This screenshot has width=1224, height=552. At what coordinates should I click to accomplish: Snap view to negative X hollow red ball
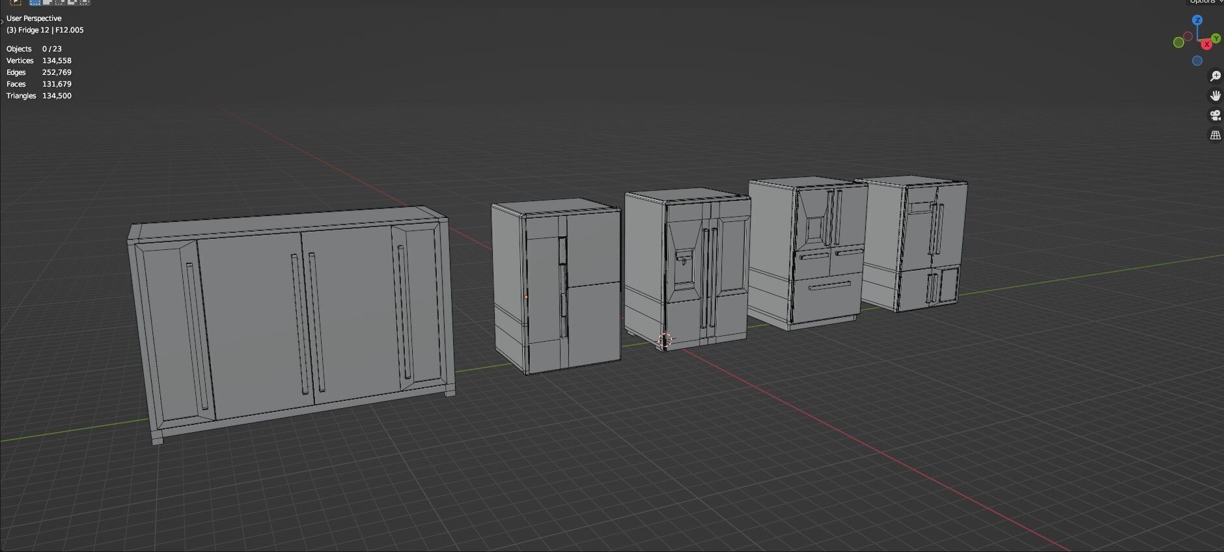tap(1188, 36)
